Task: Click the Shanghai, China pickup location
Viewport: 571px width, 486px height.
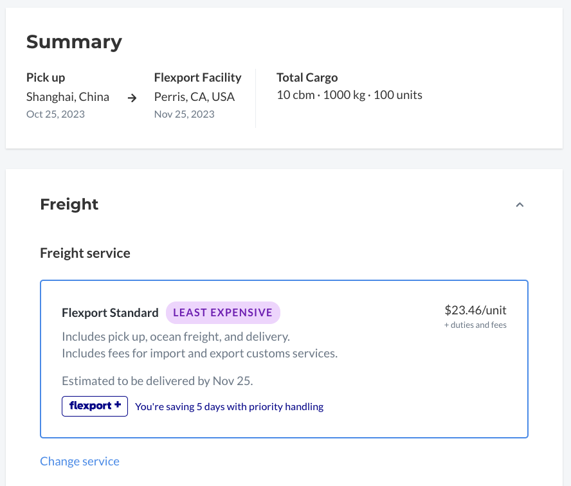Action: 68,97
